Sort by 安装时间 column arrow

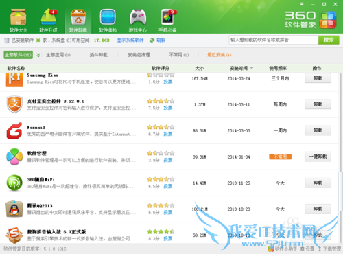(x=252, y=68)
